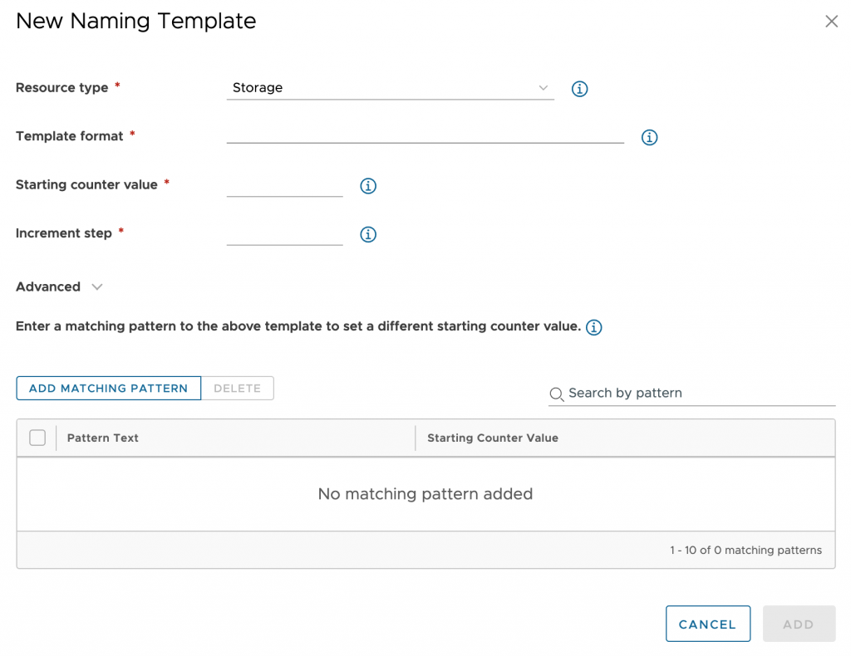Open the Resource type Storage dropdown
This screenshot has height=656, width=851.
point(391,88)
